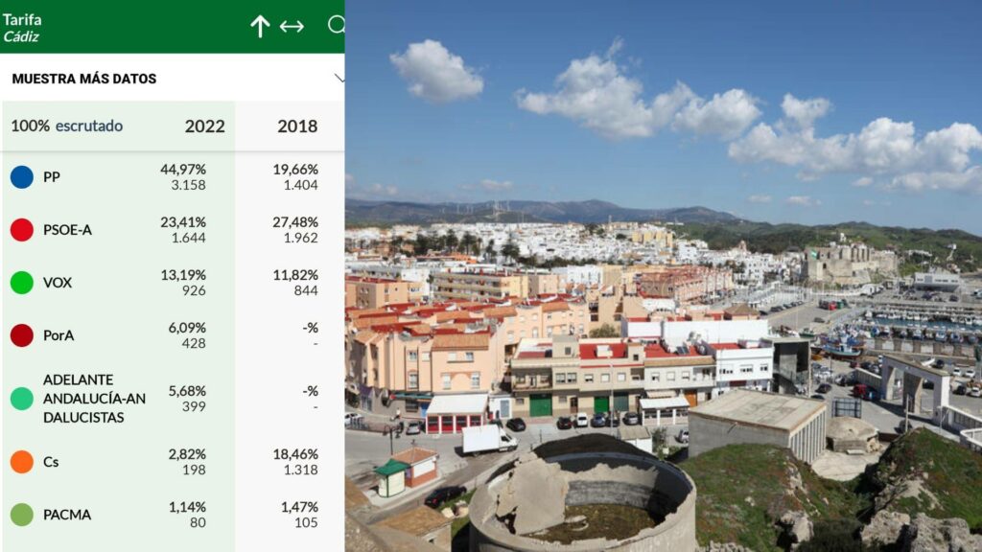Viewport: 982px width, 552px height.
Task: Click the red PSOE-A party circle
Action: click(x=22, y=230)
